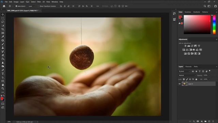Viewport: 218px width, 123px height.
Task: Open the Image menu
Action: [x=16, y=2]
